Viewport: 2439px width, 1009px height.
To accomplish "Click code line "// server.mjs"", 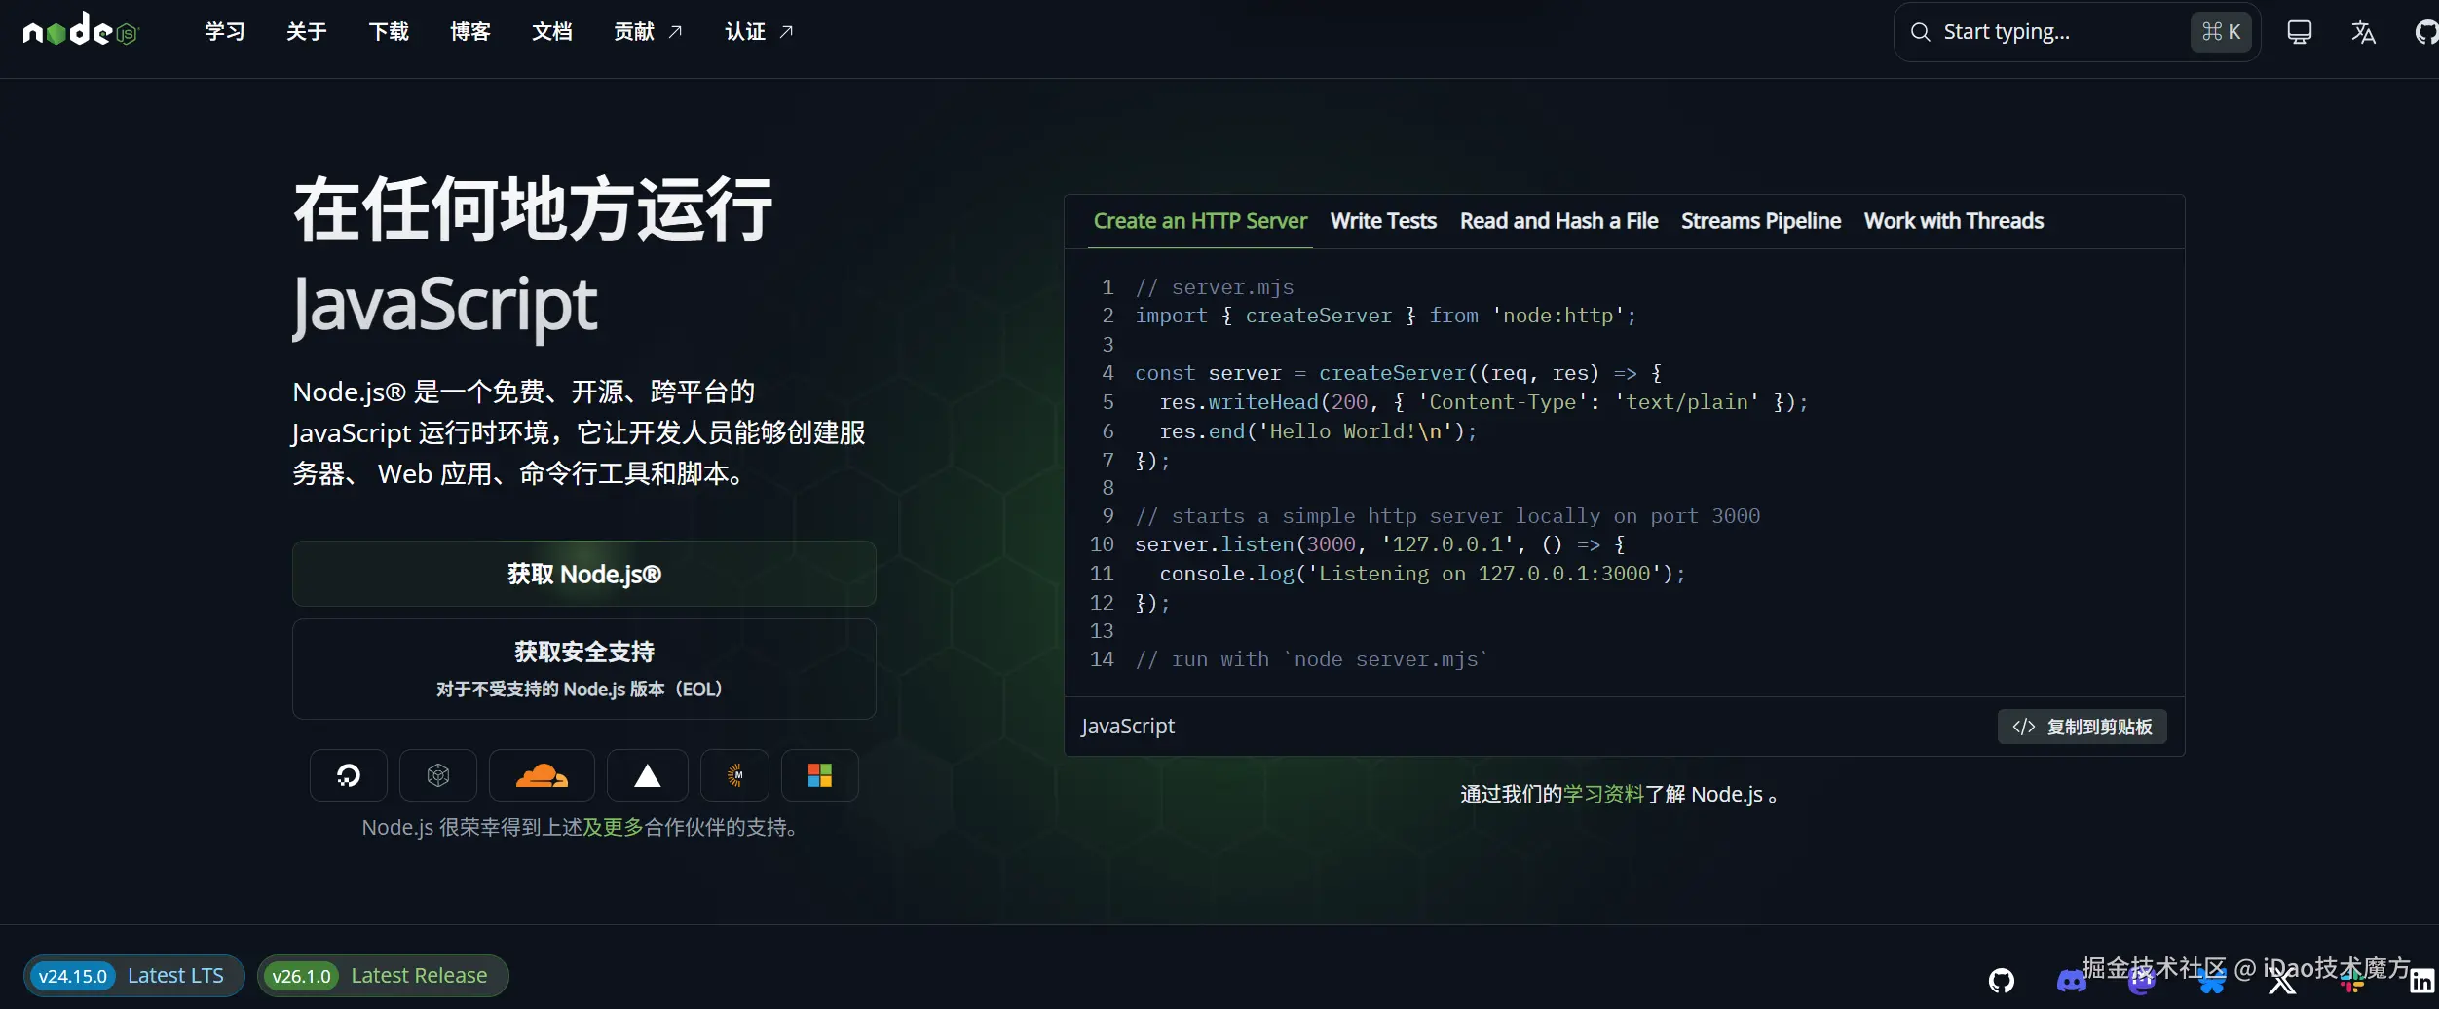I will click(1215, 287).
